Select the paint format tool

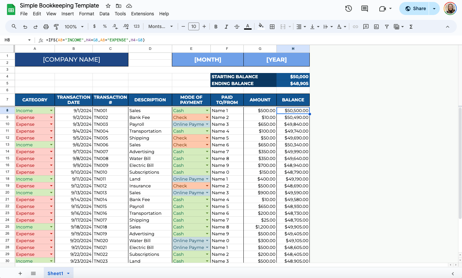[x=56, y=26]
